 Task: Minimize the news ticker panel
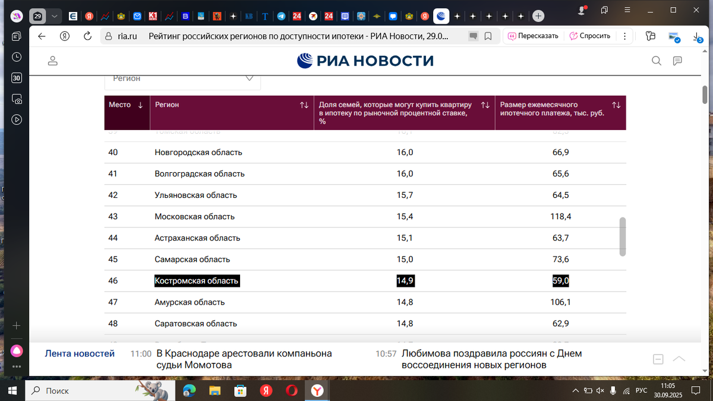coord(658,359)
